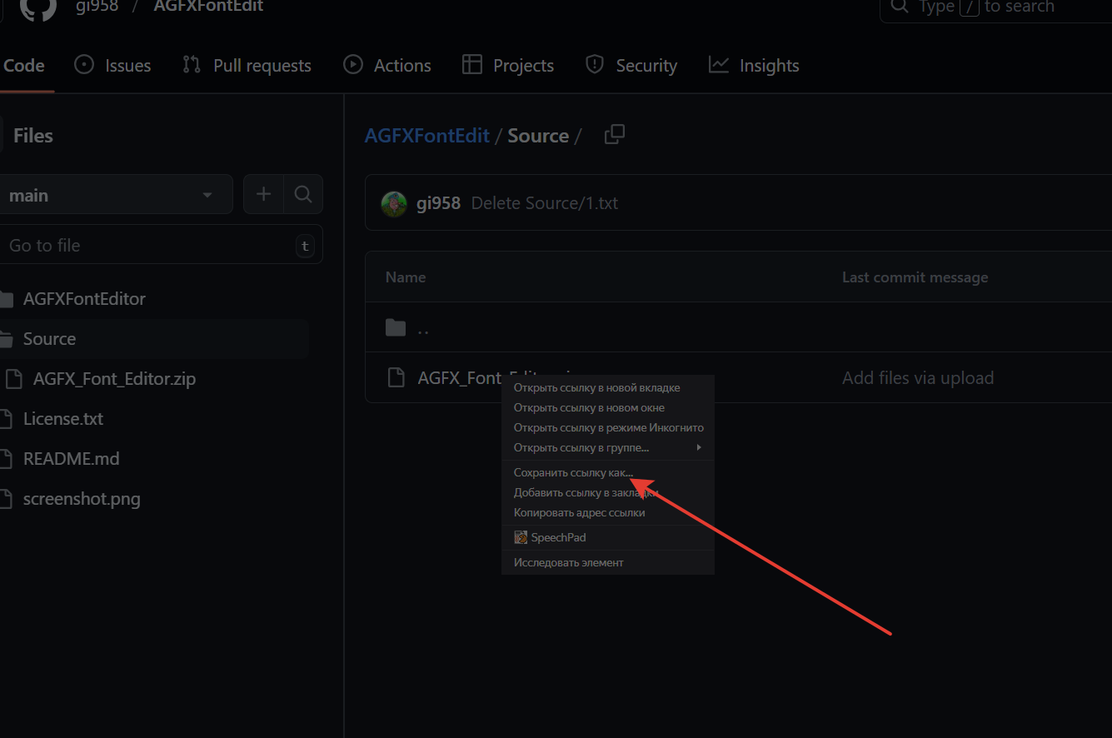The height and width of the screenshot is (738, 1112).
Task: Open the Delete Source/1.txt commit message
Action: coord(545,203)
